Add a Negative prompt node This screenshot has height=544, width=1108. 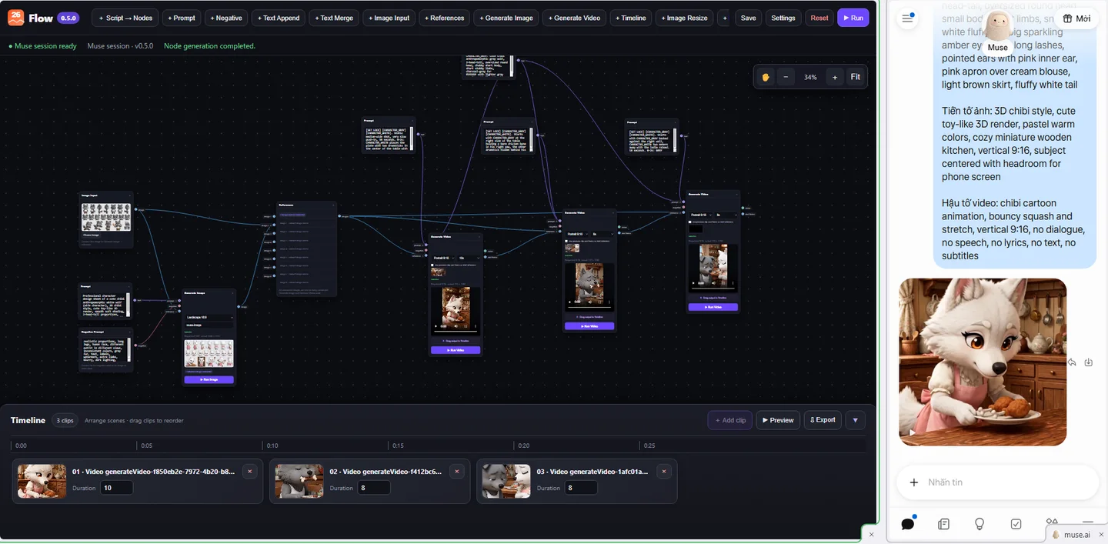coord(226,18)
